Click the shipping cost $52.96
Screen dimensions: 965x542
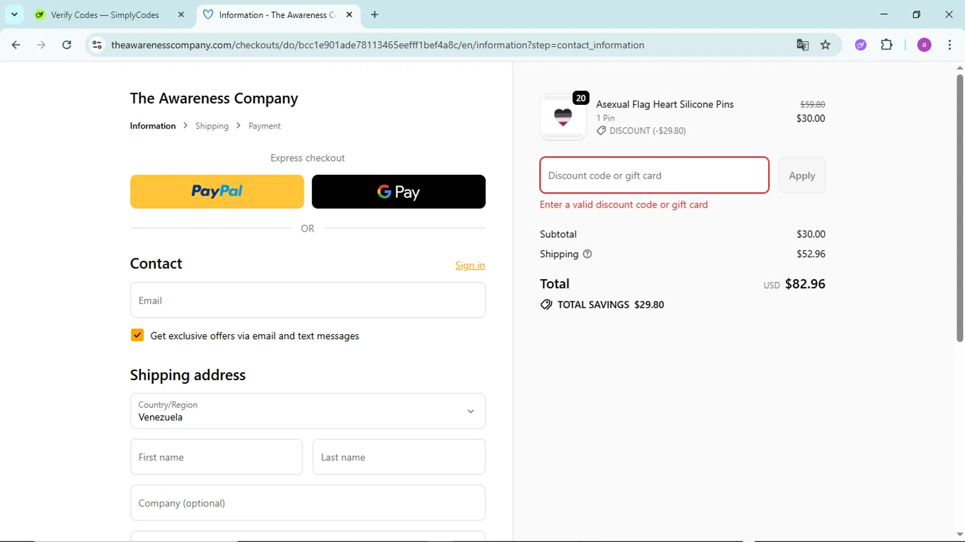[x=811, y=254]
